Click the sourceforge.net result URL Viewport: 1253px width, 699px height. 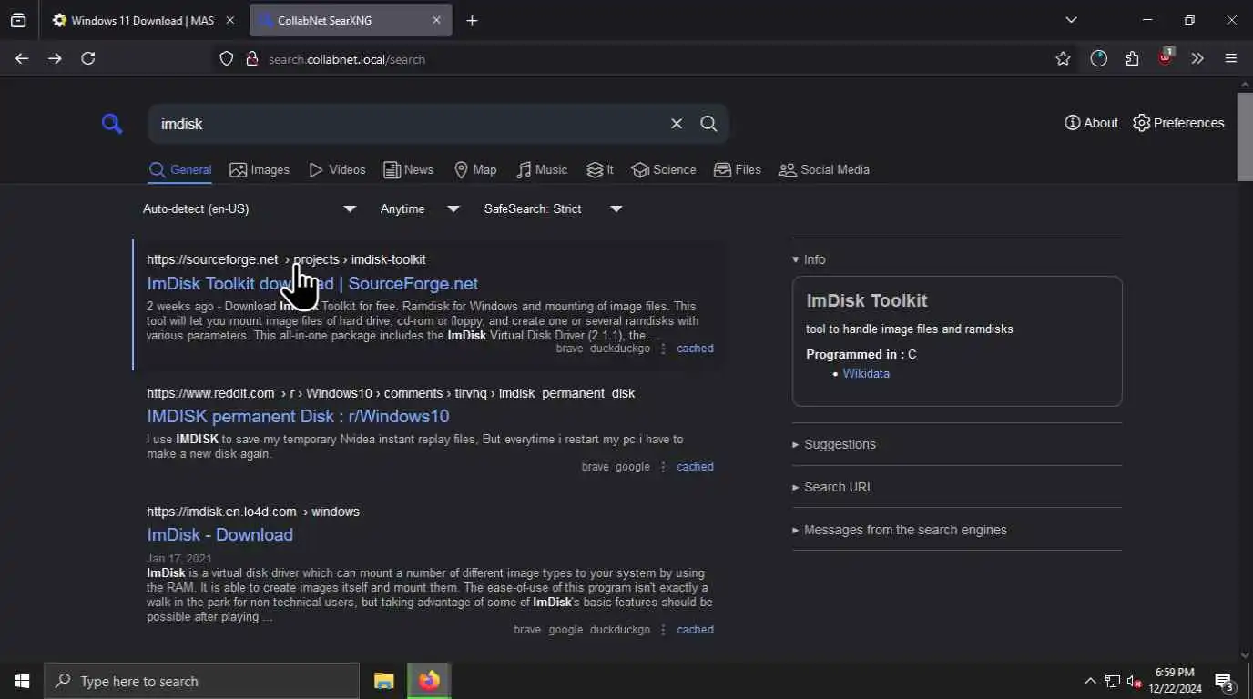(x=286, y=259)
